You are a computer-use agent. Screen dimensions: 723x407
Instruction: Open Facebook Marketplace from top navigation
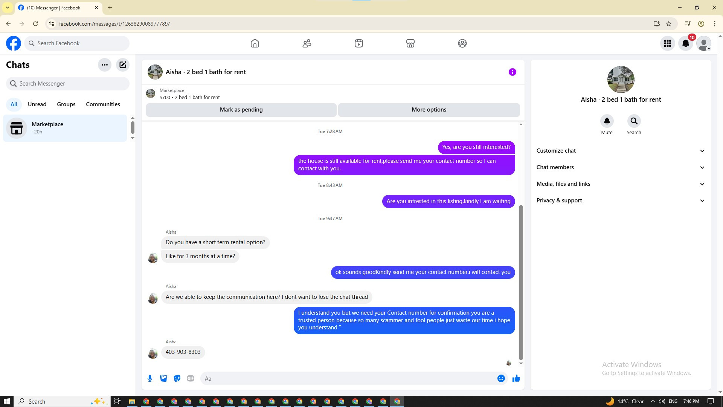click(410, 43)
